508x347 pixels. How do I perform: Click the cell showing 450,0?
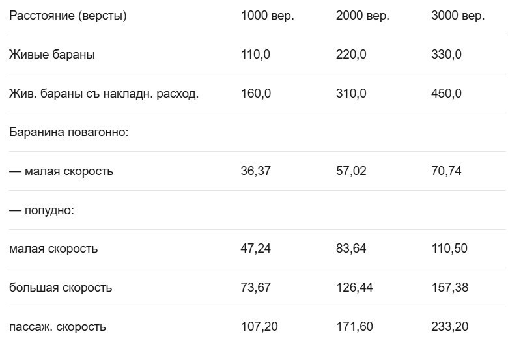click(x=446, y=94)
